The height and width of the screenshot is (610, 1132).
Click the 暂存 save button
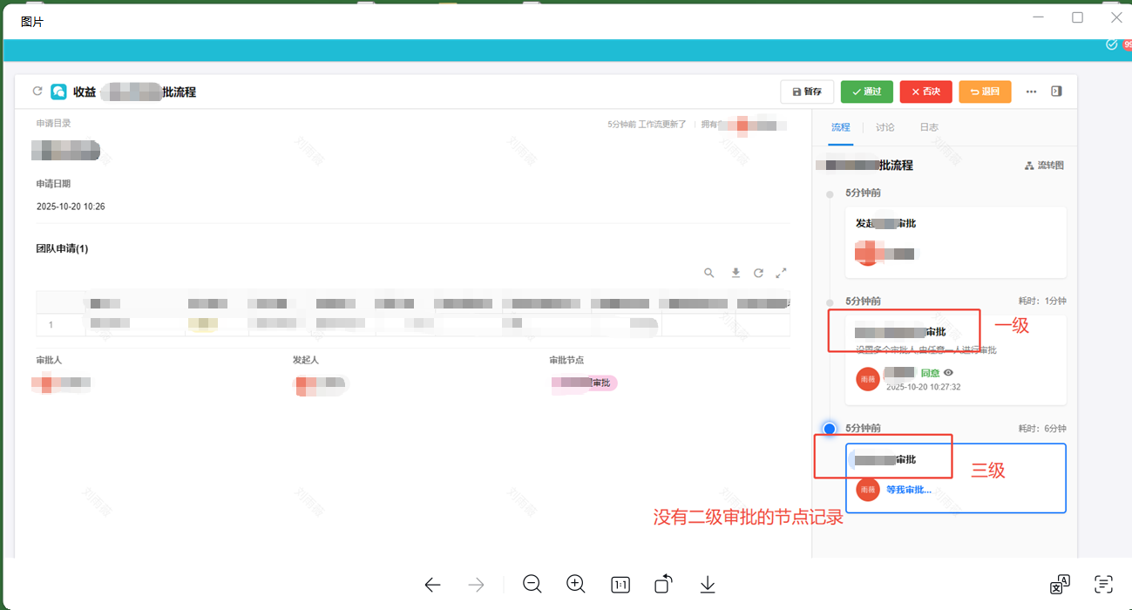(807, 91)
